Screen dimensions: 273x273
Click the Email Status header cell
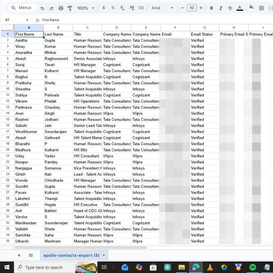tap(205, 34)
